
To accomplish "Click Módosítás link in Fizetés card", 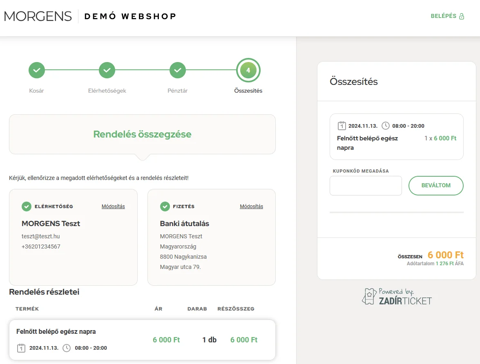I will click(251, 206).
